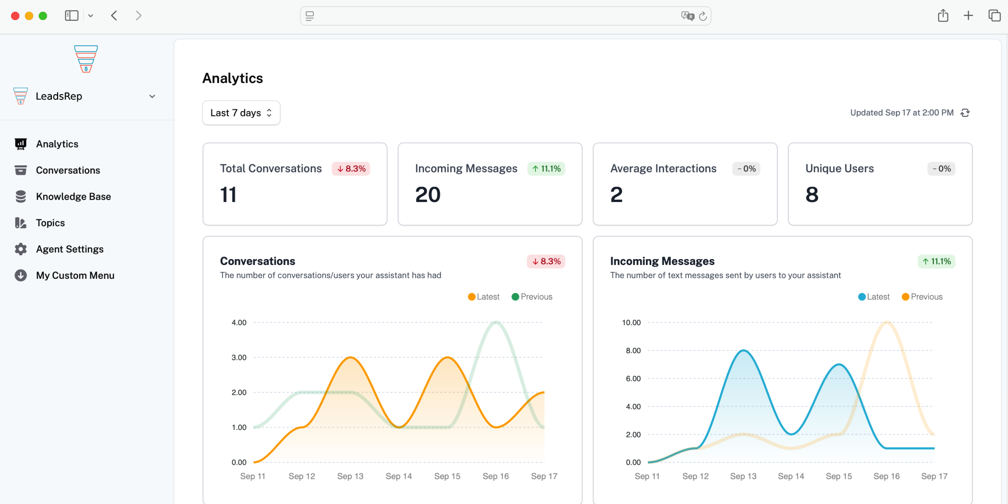Click the Incoming Messages chart description text
The width and height of the screenshot is (1008, 504).
pos(725,275)
